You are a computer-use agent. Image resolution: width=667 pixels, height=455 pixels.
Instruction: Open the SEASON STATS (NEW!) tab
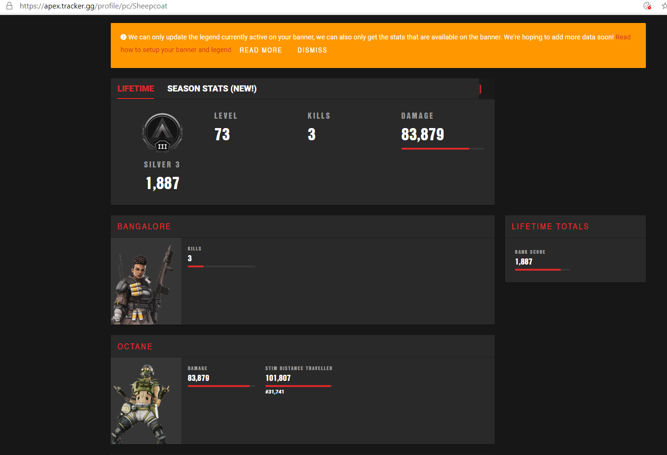[x=212, y=89]
